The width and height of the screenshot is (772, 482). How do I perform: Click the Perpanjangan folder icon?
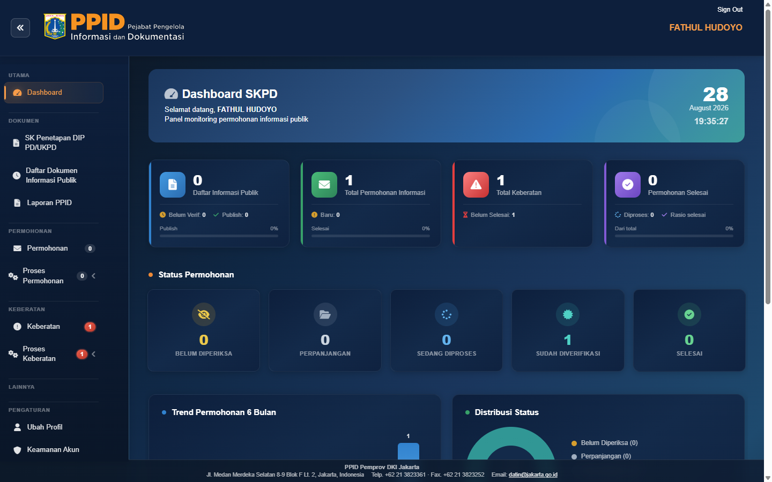(325, 314)
